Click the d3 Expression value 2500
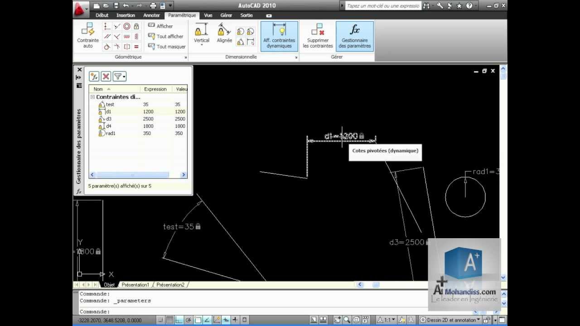The height and width of the screenshot is (326, 580). [x=148, y=119]
